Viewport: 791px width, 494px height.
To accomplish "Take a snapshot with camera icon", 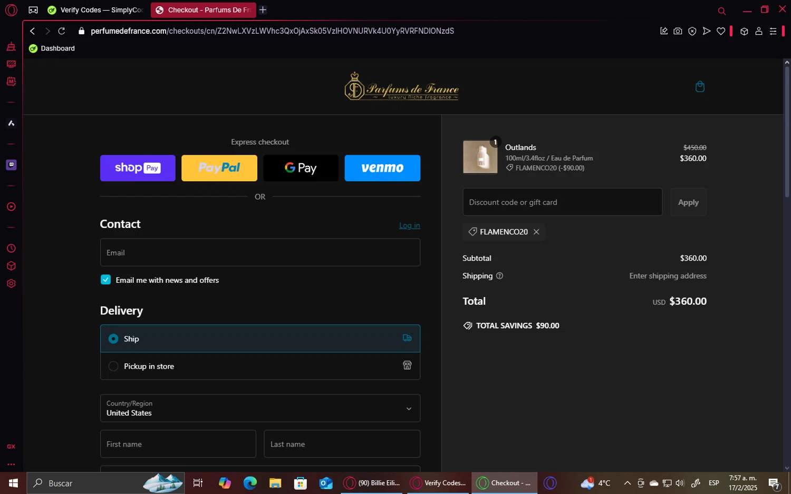I will pyautogui.click(x=678, y=31).
